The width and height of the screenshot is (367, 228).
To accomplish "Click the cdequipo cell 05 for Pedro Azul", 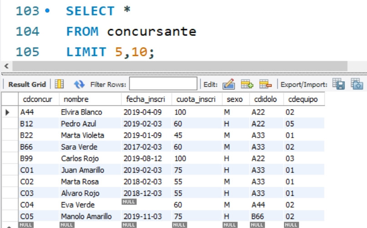I will point(304,124).
